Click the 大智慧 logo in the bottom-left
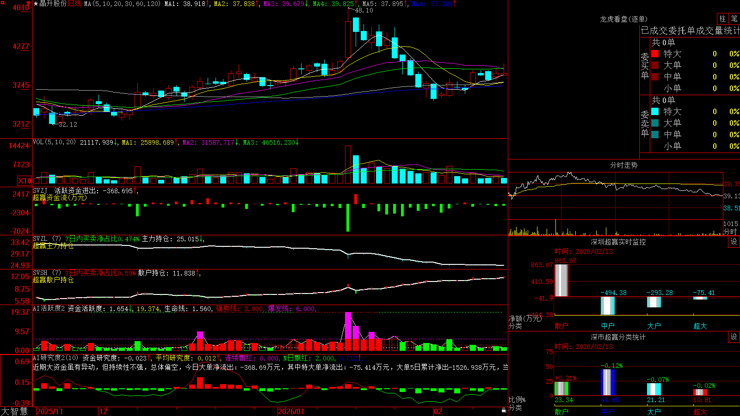Image resolution: width=740 pixels, height=416 pixels. [14, 411]
